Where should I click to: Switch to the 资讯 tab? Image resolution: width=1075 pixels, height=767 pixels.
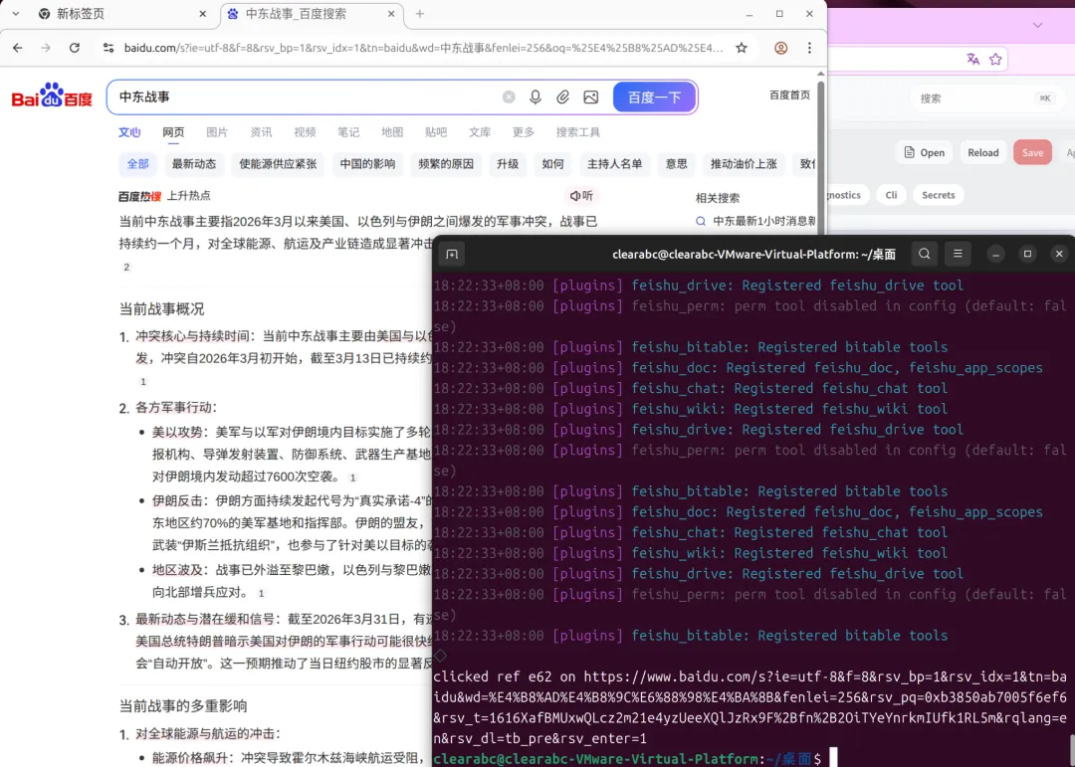tap(261, 132)
